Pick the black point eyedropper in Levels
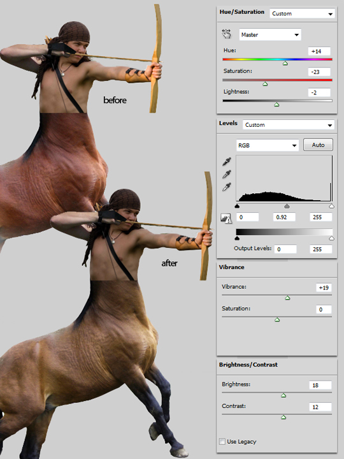344x459 pixels. pos(227,161)
